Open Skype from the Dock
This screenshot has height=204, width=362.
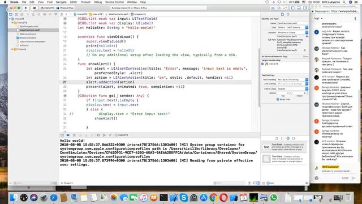coord(183,198)
